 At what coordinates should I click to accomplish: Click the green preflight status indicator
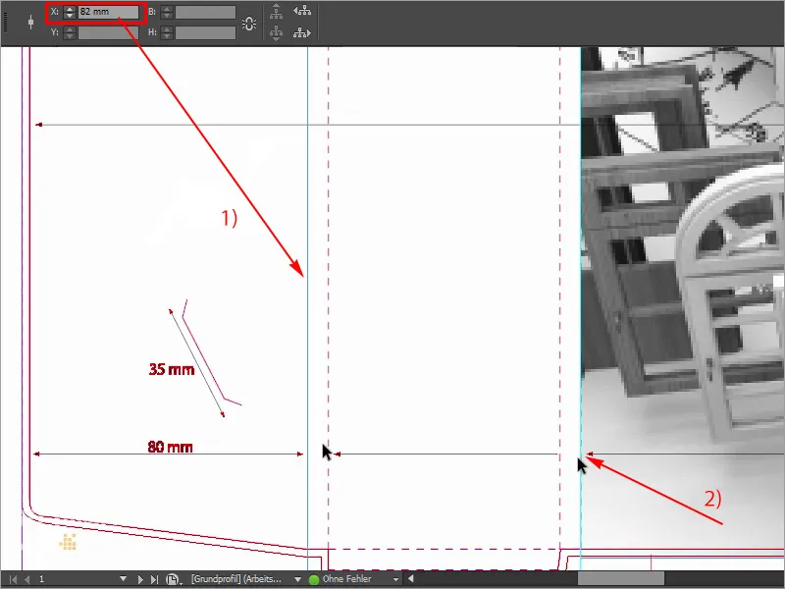pos(314,579)
